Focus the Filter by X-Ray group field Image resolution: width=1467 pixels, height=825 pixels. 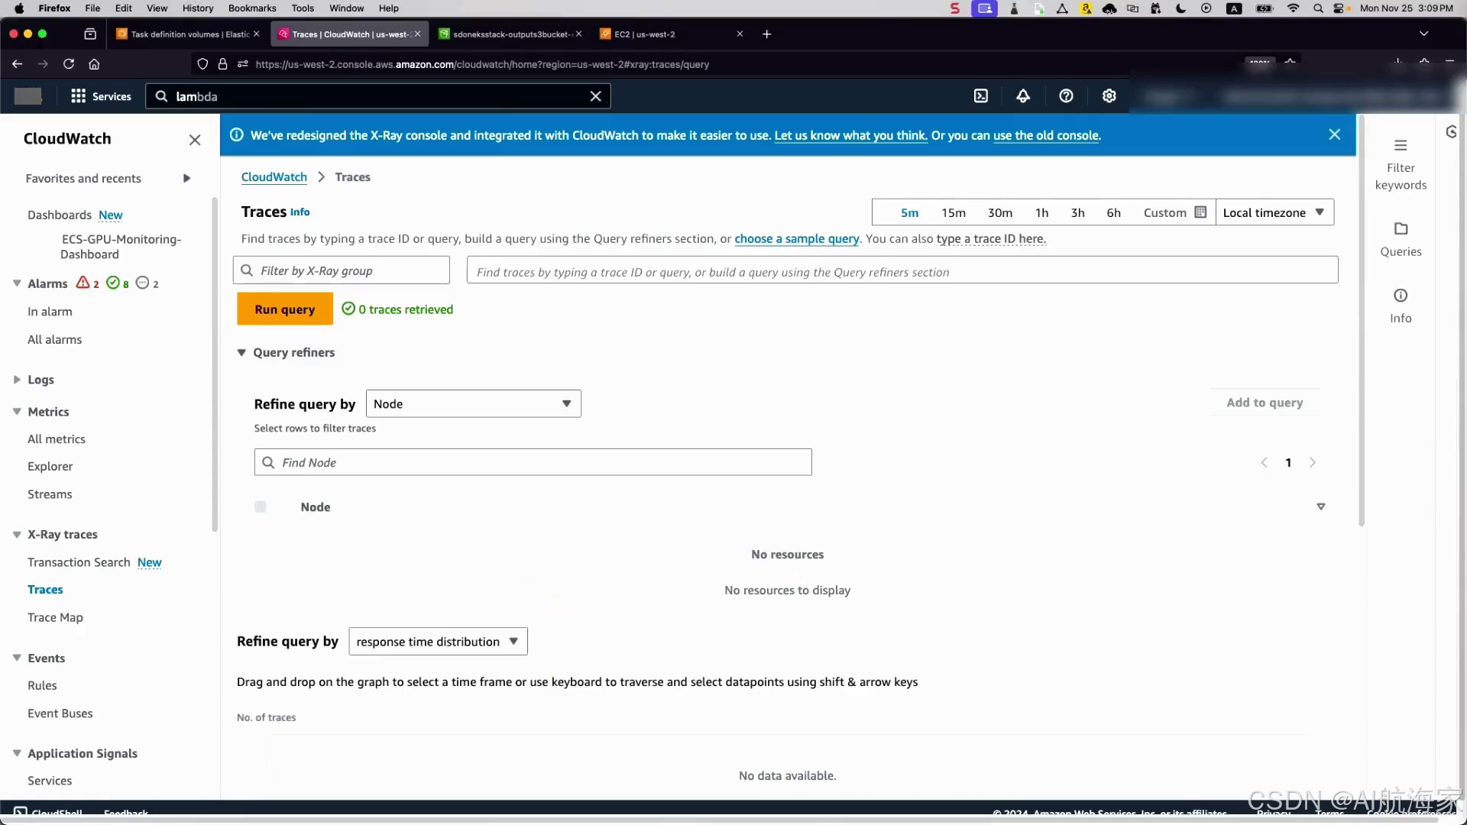coord(342,270)
